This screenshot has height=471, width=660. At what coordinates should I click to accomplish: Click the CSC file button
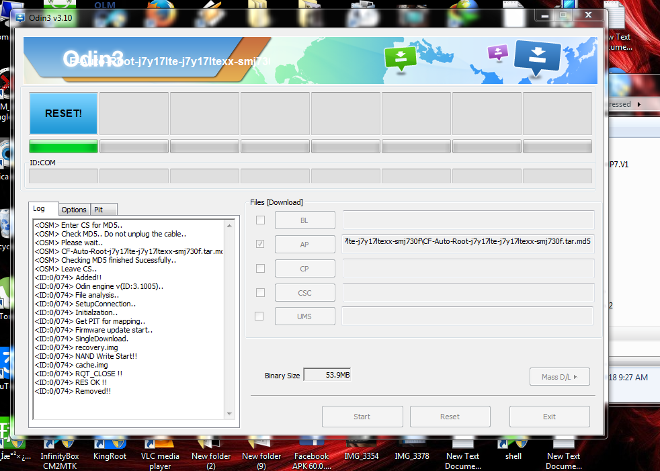click(304, 292)
